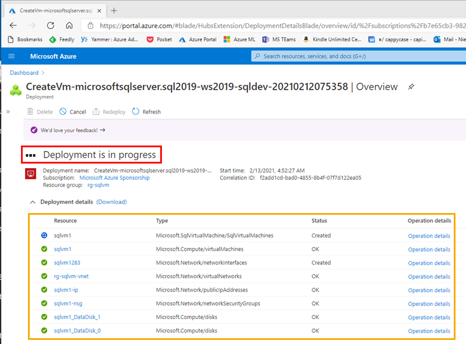Open the Bookmarks folder in the bookmarks bar

coord(25,40)
